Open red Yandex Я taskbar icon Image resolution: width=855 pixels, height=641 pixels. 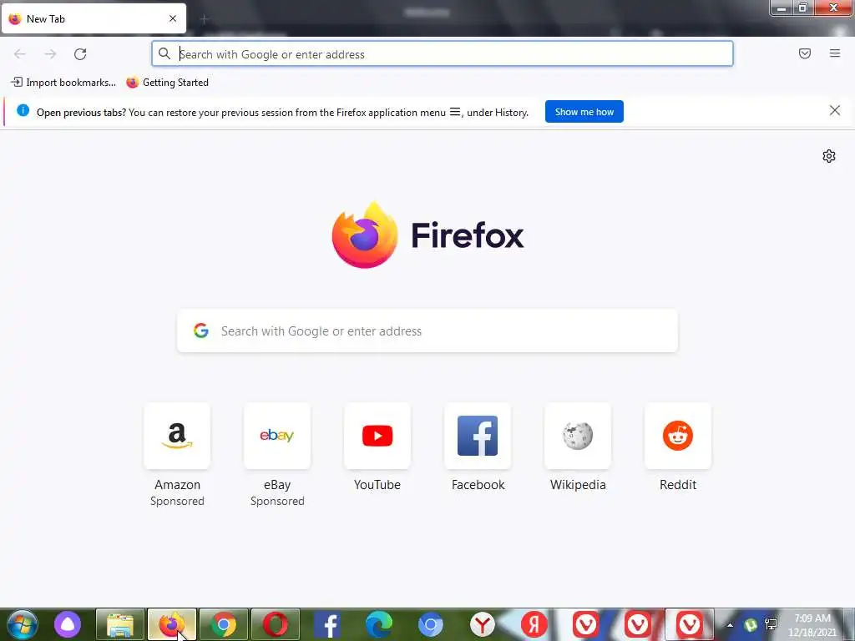click(x=534, y=624)
